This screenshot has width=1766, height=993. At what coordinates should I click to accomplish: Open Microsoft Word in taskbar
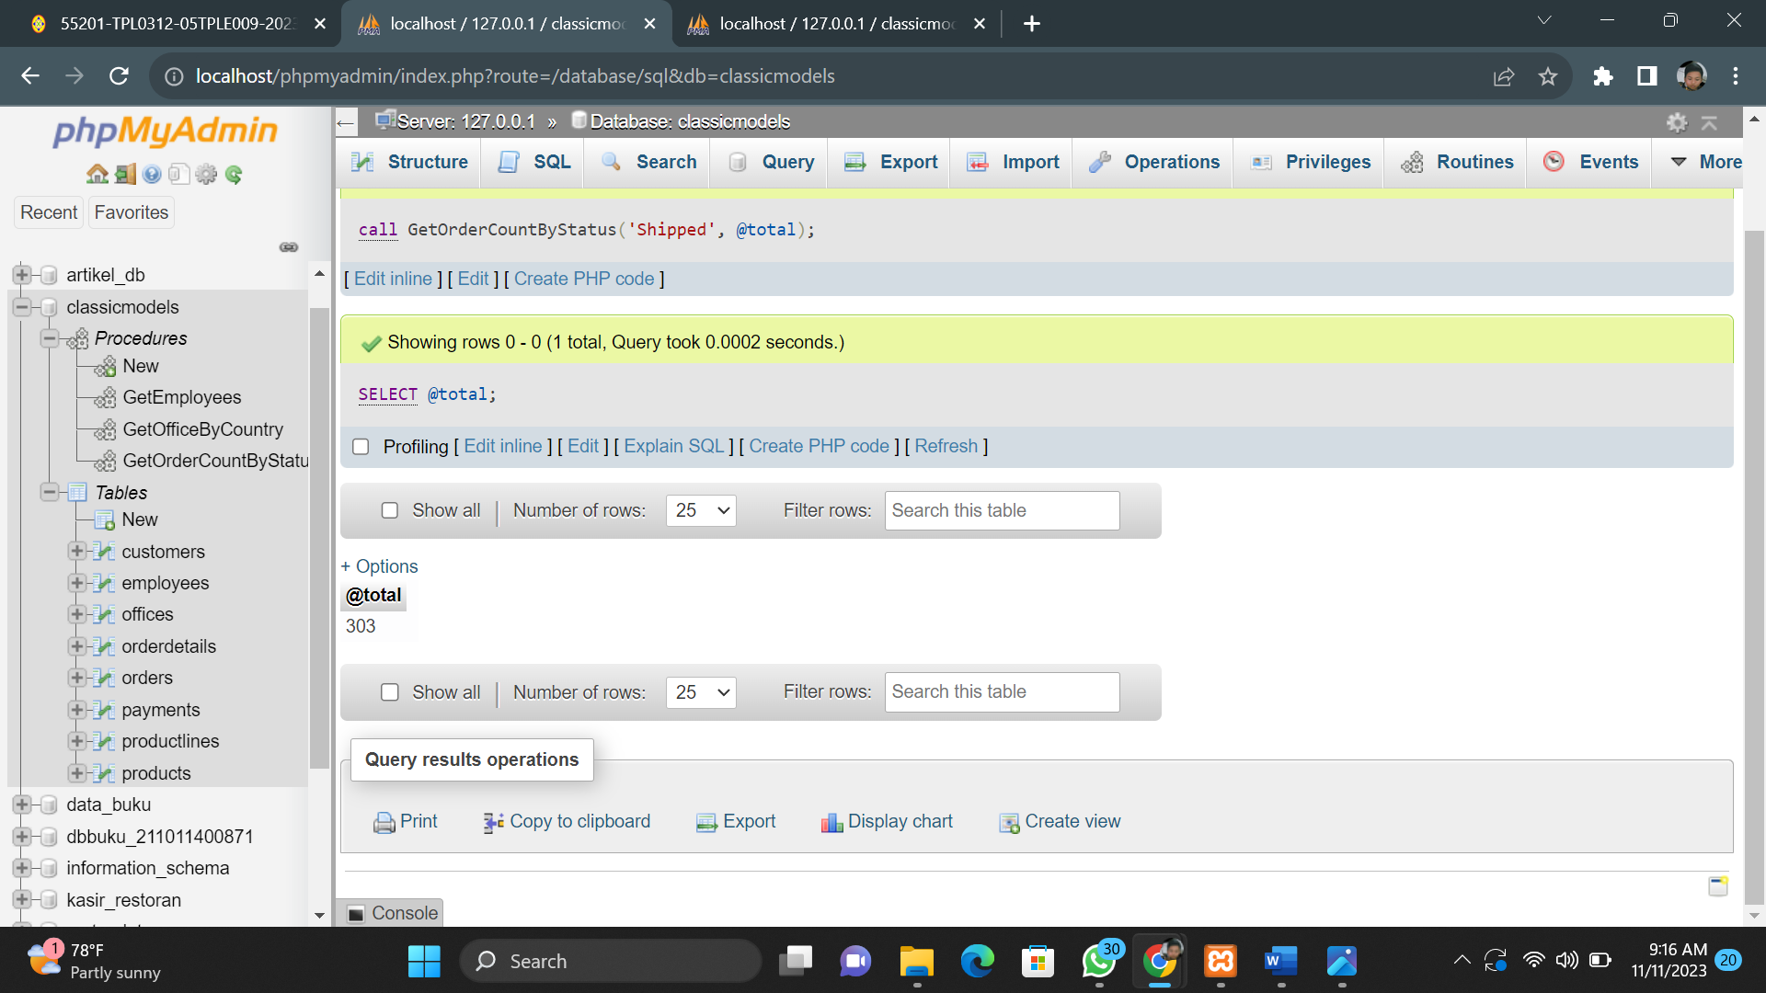coord(1281,962)
